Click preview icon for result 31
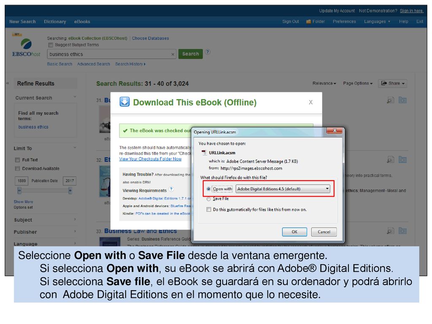Screen dimensions: 432x324 coord(390,100)
